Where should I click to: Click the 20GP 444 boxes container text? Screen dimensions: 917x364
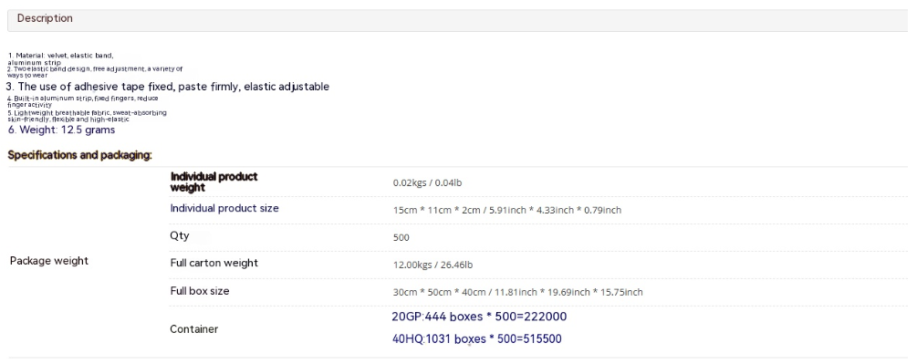[479, 317]
